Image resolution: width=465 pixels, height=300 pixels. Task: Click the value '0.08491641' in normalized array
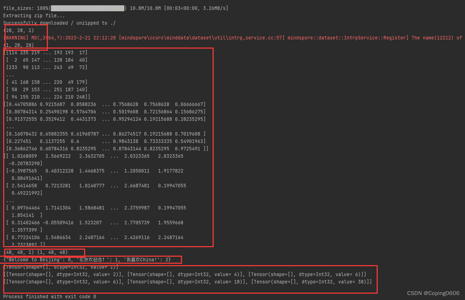point(26,178)
